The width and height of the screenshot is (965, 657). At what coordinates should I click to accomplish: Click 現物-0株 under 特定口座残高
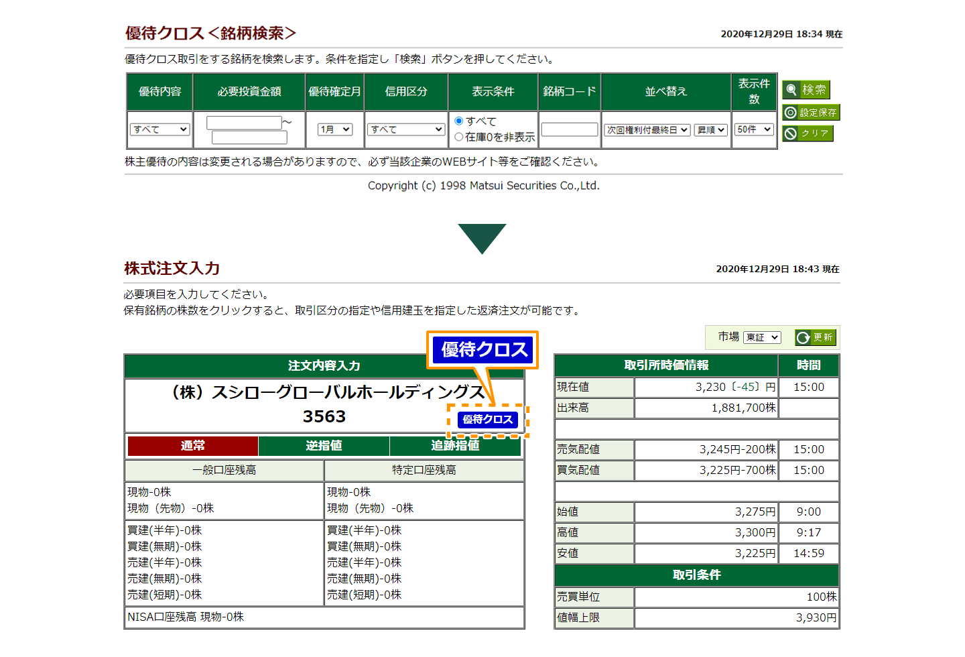point(349,492)
